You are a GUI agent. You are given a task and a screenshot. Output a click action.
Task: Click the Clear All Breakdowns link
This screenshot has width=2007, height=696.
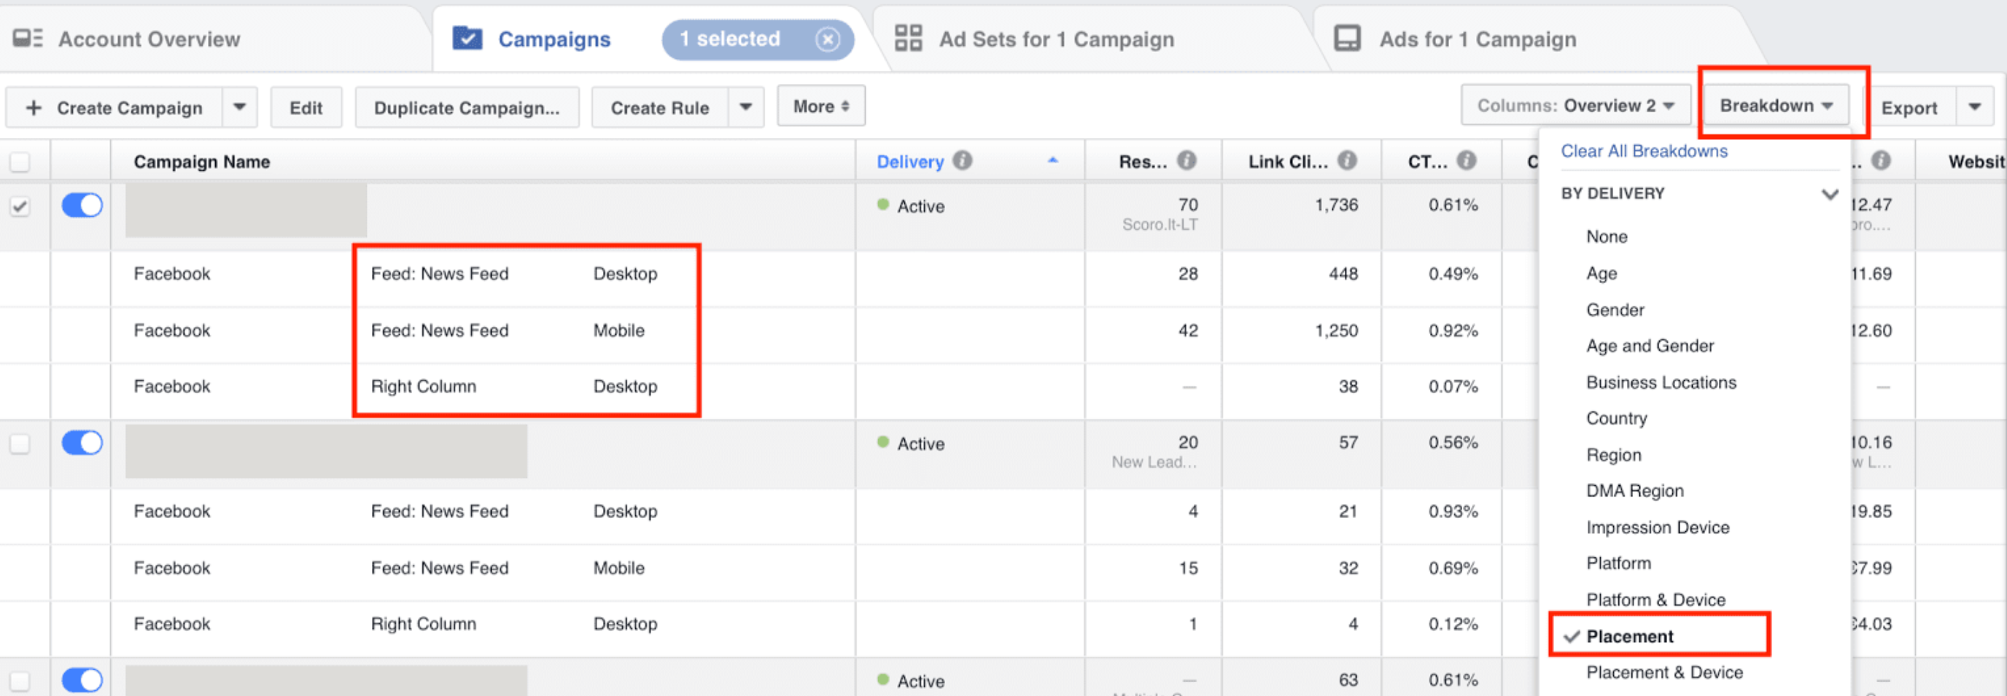[x=1644, y=151]
